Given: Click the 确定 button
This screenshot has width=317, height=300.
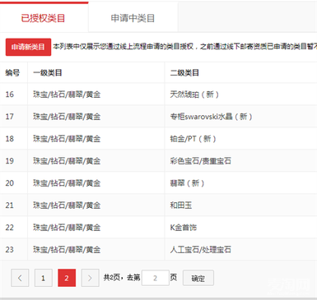Looking at the screenshot, I should tap(198, 279).
